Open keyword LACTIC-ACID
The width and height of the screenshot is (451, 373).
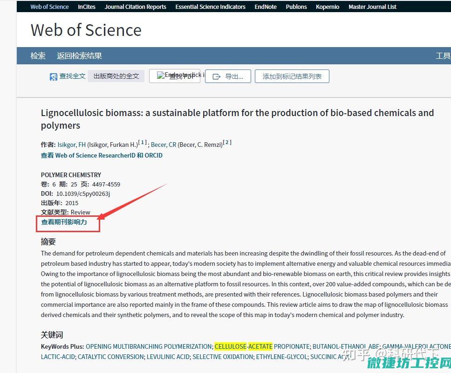click(x=58, y=357)
